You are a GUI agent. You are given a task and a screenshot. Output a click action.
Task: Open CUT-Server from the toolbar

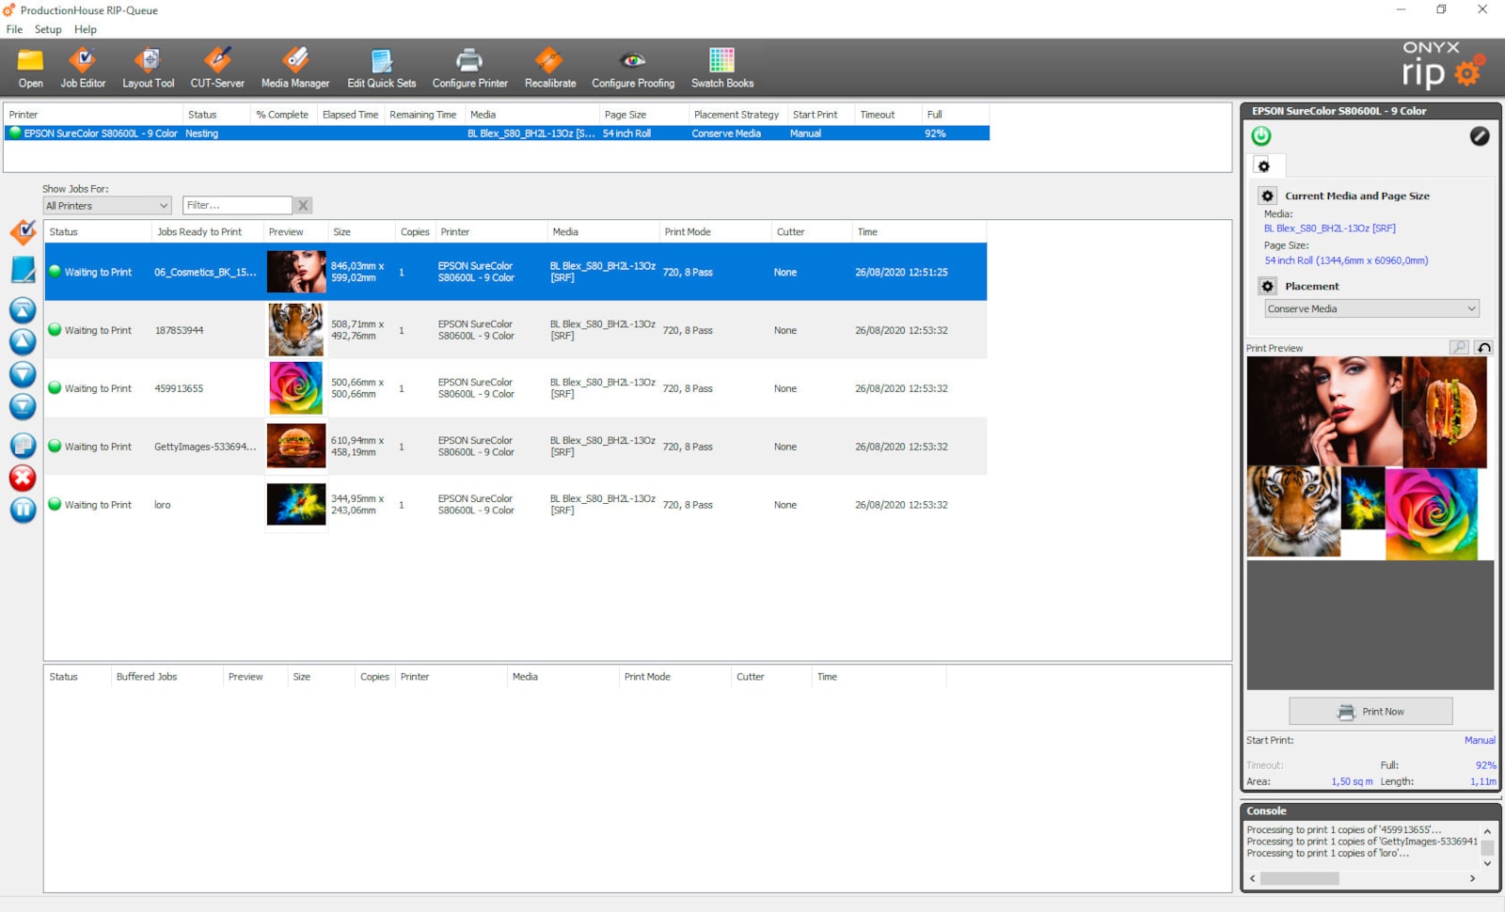coord(217,68)
